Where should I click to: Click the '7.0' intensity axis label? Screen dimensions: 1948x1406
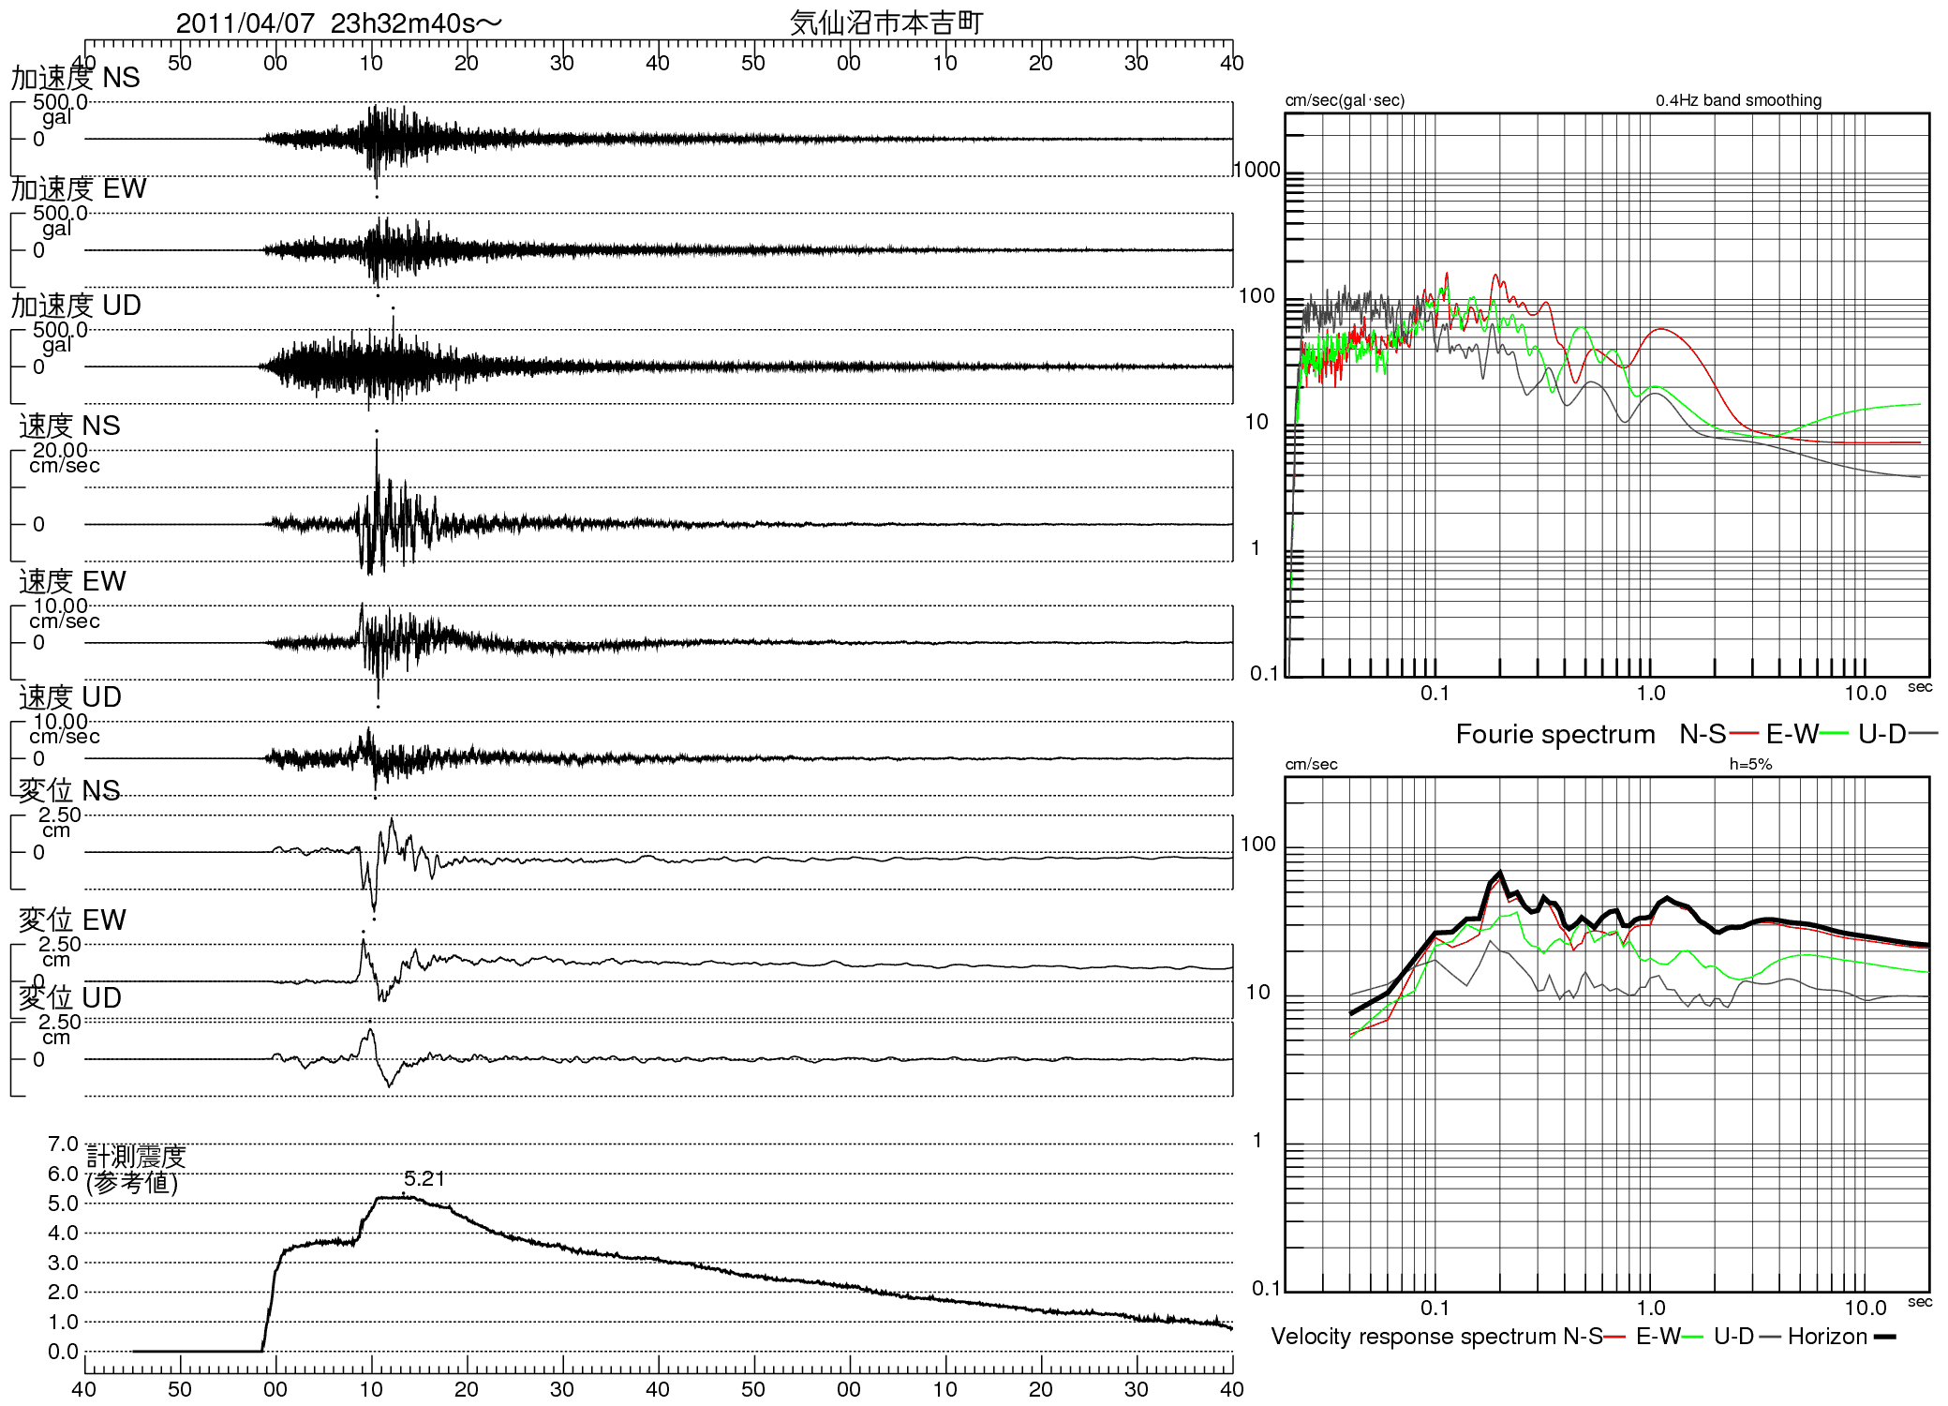(x=63, y=1144)
